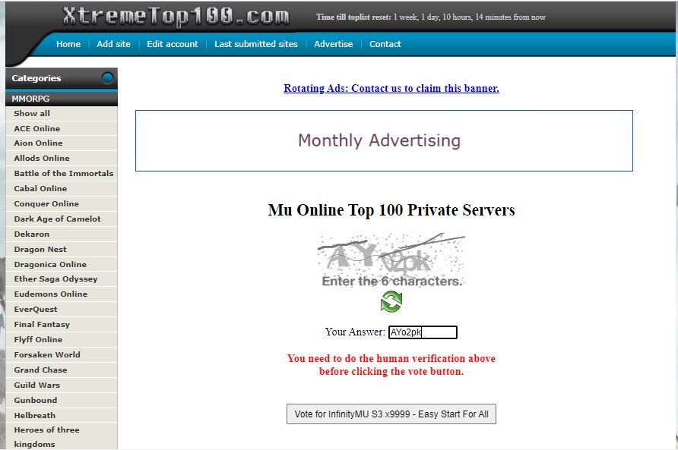Open the Guild Wars category
Image resolution: width=678 pixels, height=450 pixels.
(62, 385)
